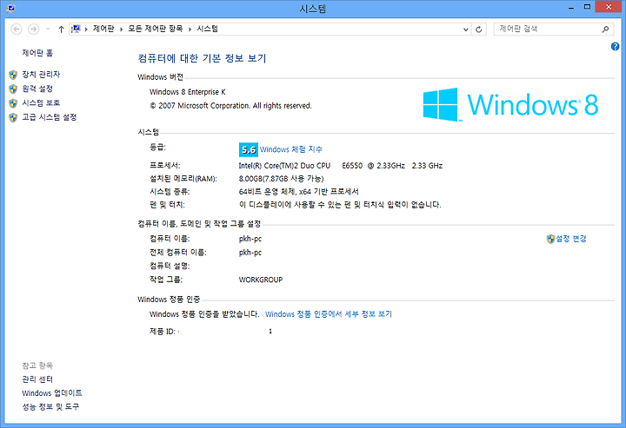Open the address bar history dropdown
The height and width of the screenshot is (428, 626).
[x=465, y=30]
